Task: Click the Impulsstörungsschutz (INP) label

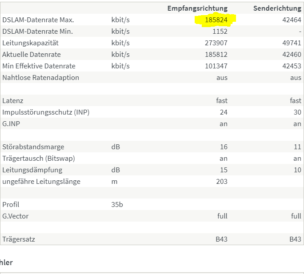Action: [x=46, y=112]
